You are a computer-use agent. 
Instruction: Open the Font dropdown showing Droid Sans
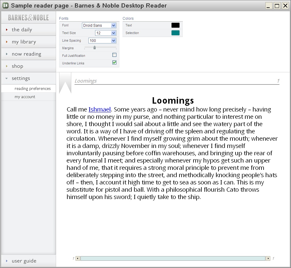[99, 25]
